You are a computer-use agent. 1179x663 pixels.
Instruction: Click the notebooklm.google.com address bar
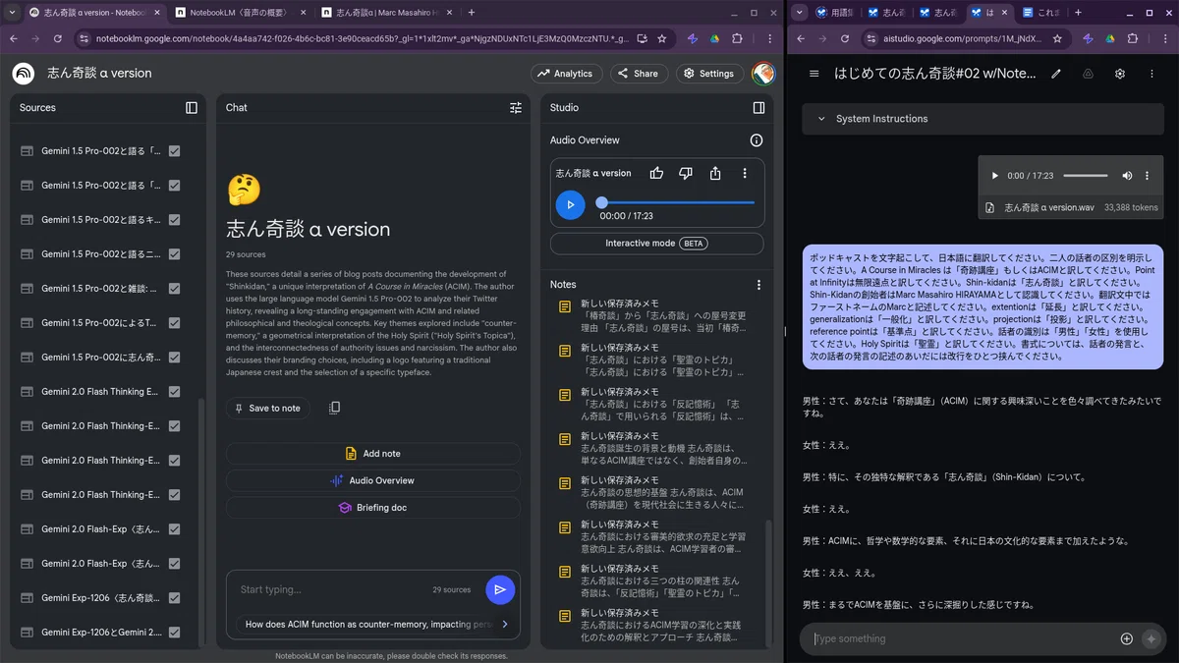[362, 39]
